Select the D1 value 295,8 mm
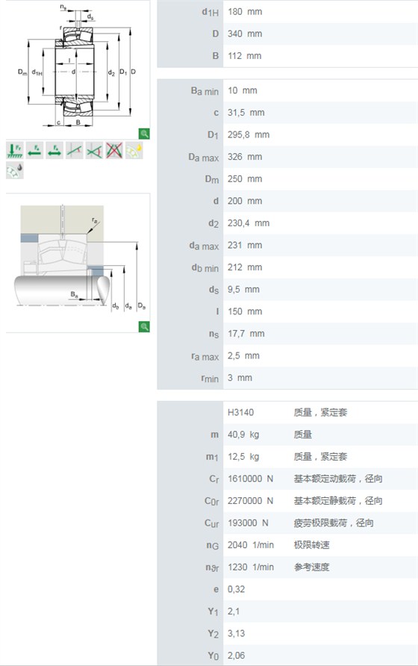 [249, 134]
